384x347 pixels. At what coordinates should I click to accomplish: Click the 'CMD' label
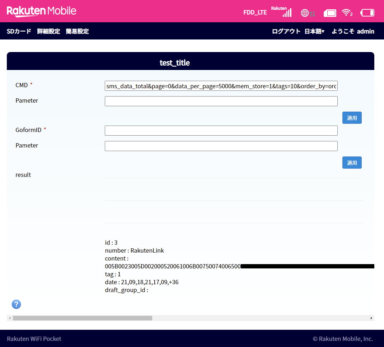click(x=22, y=85)
